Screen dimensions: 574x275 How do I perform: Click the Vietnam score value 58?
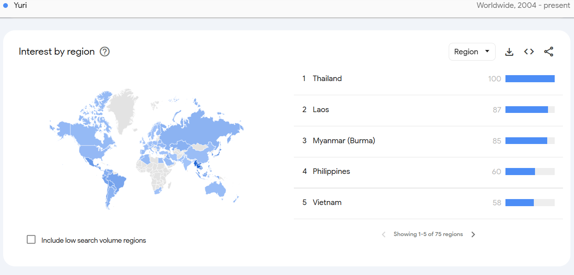point(497,203)
